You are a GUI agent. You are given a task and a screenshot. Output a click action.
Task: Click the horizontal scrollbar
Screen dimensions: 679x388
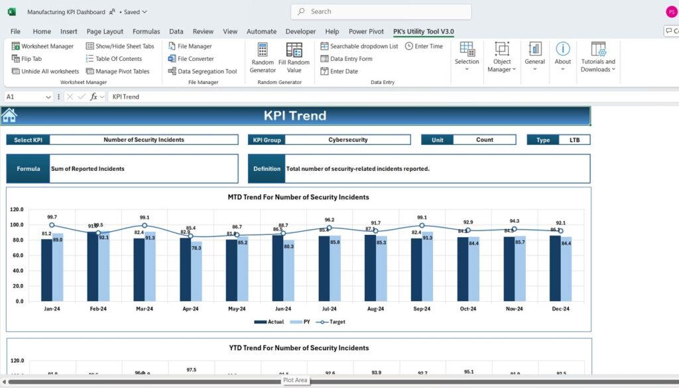[x=342, y=381]
